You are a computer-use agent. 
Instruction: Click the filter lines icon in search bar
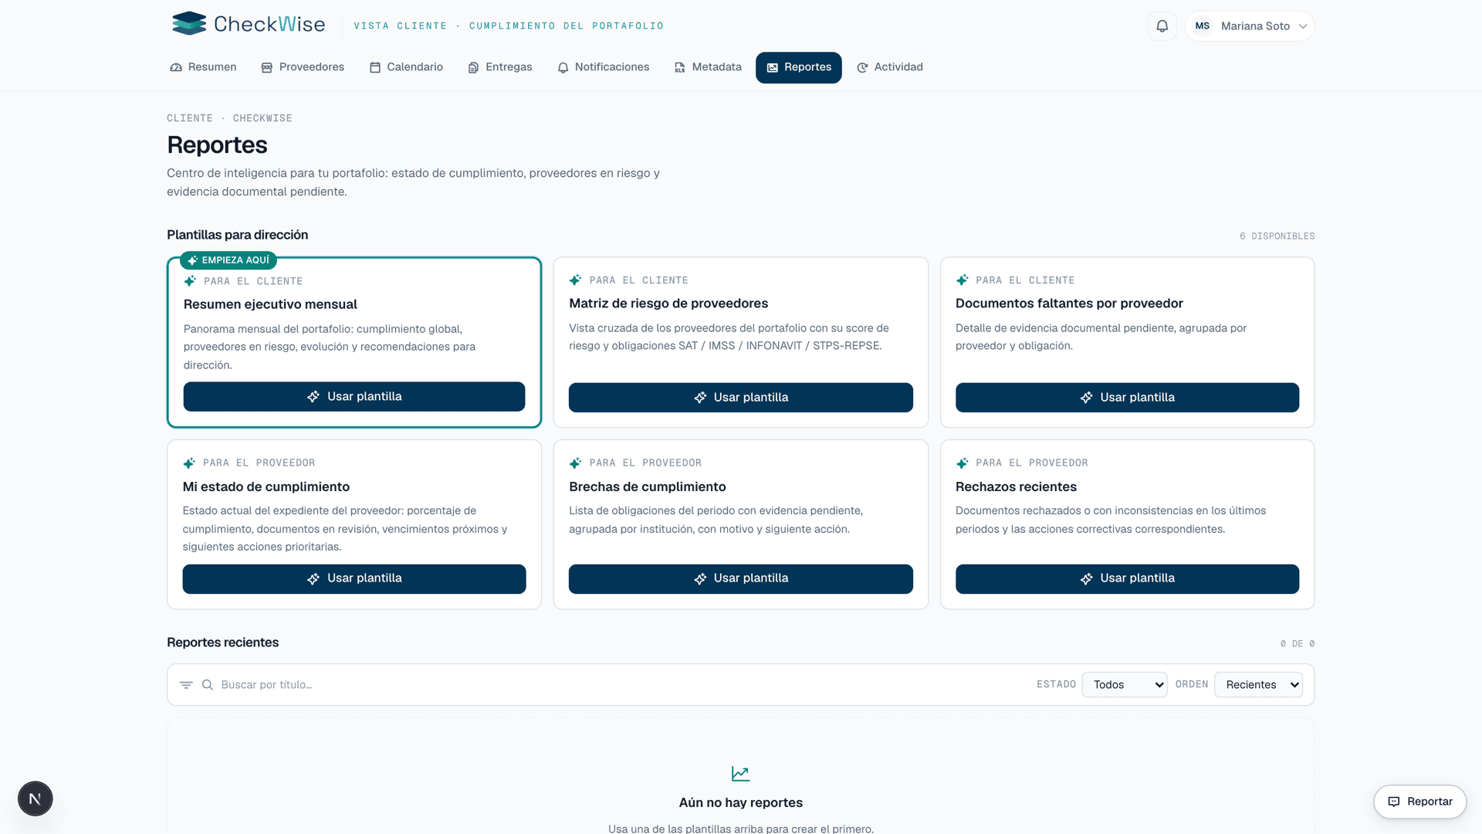[x=186, y=685]
